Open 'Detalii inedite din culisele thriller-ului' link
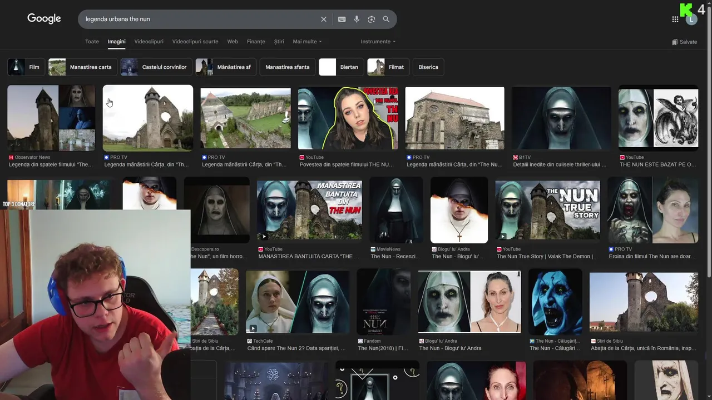The width and height of the screenshot is (712, 400). point(560,165)
